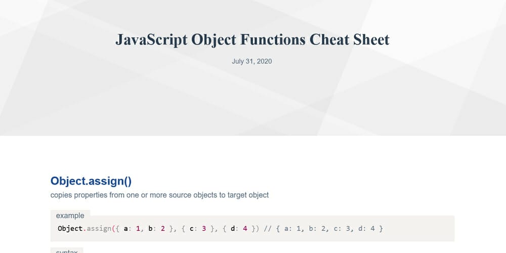Click the bold key "a" in first argument
The image size is (506, 253).
click(x=126, y=229)
